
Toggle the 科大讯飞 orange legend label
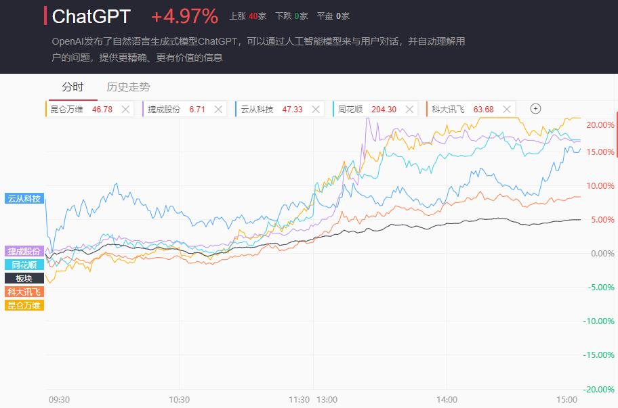(24, 292)
